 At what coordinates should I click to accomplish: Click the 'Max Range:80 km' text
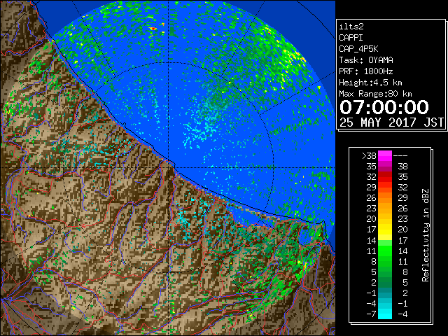pyautogui.click(x=375, y=94)
